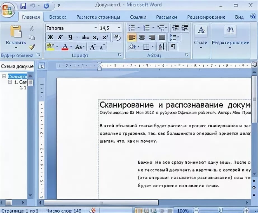The image size is (258, 213).
Task: Apply red font color
Action: [65, 47]
